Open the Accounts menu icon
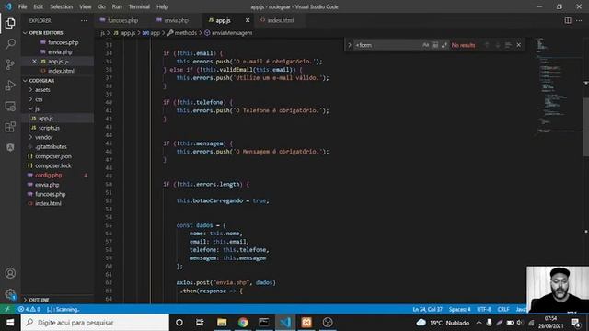 (10, 273)
